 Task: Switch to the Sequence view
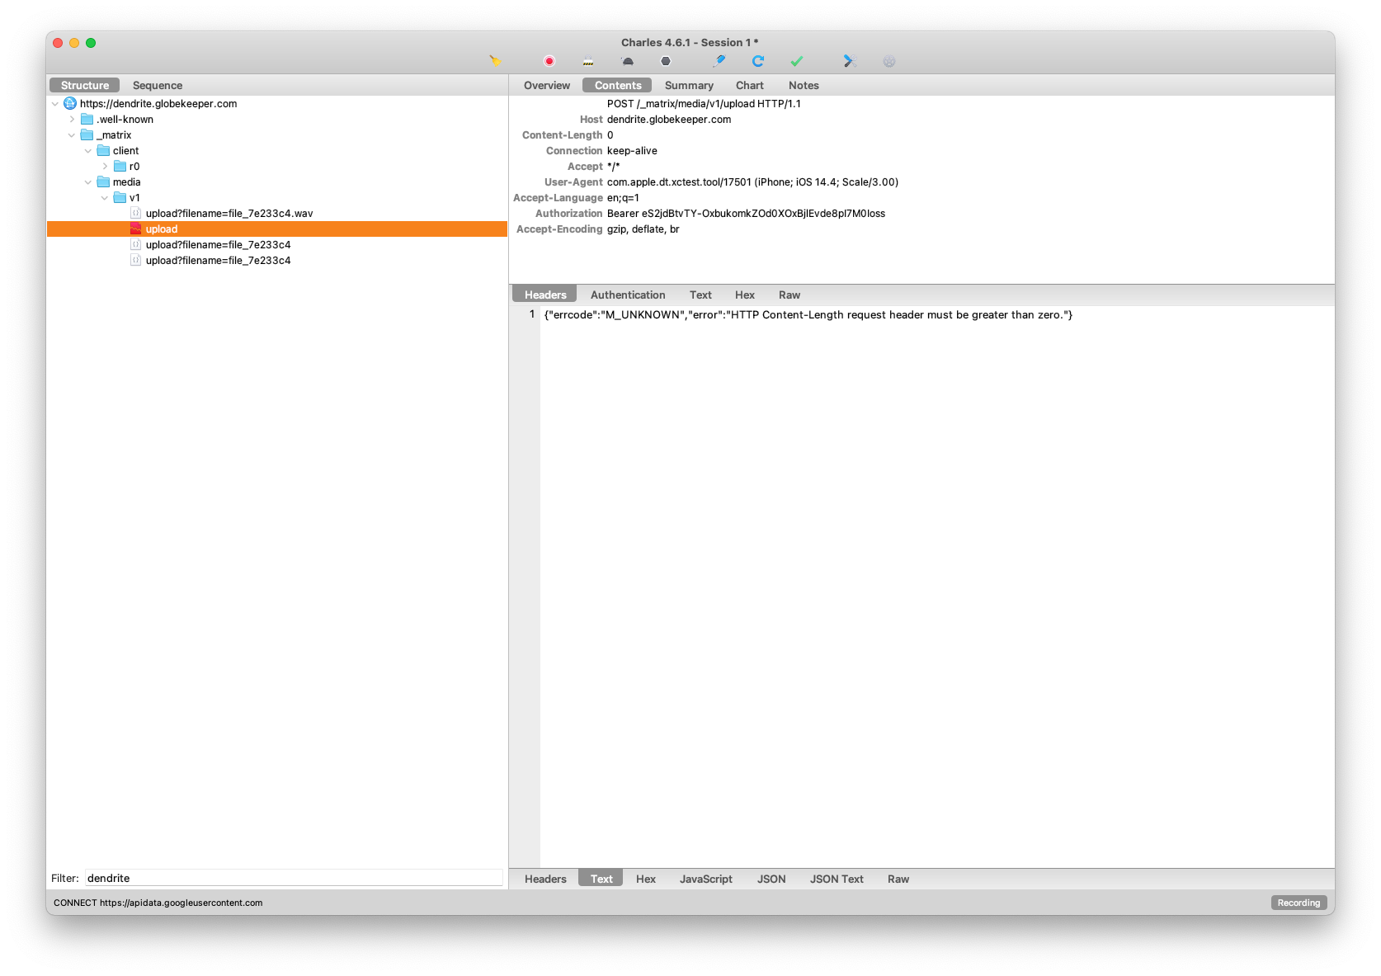[x=157, y=85]
